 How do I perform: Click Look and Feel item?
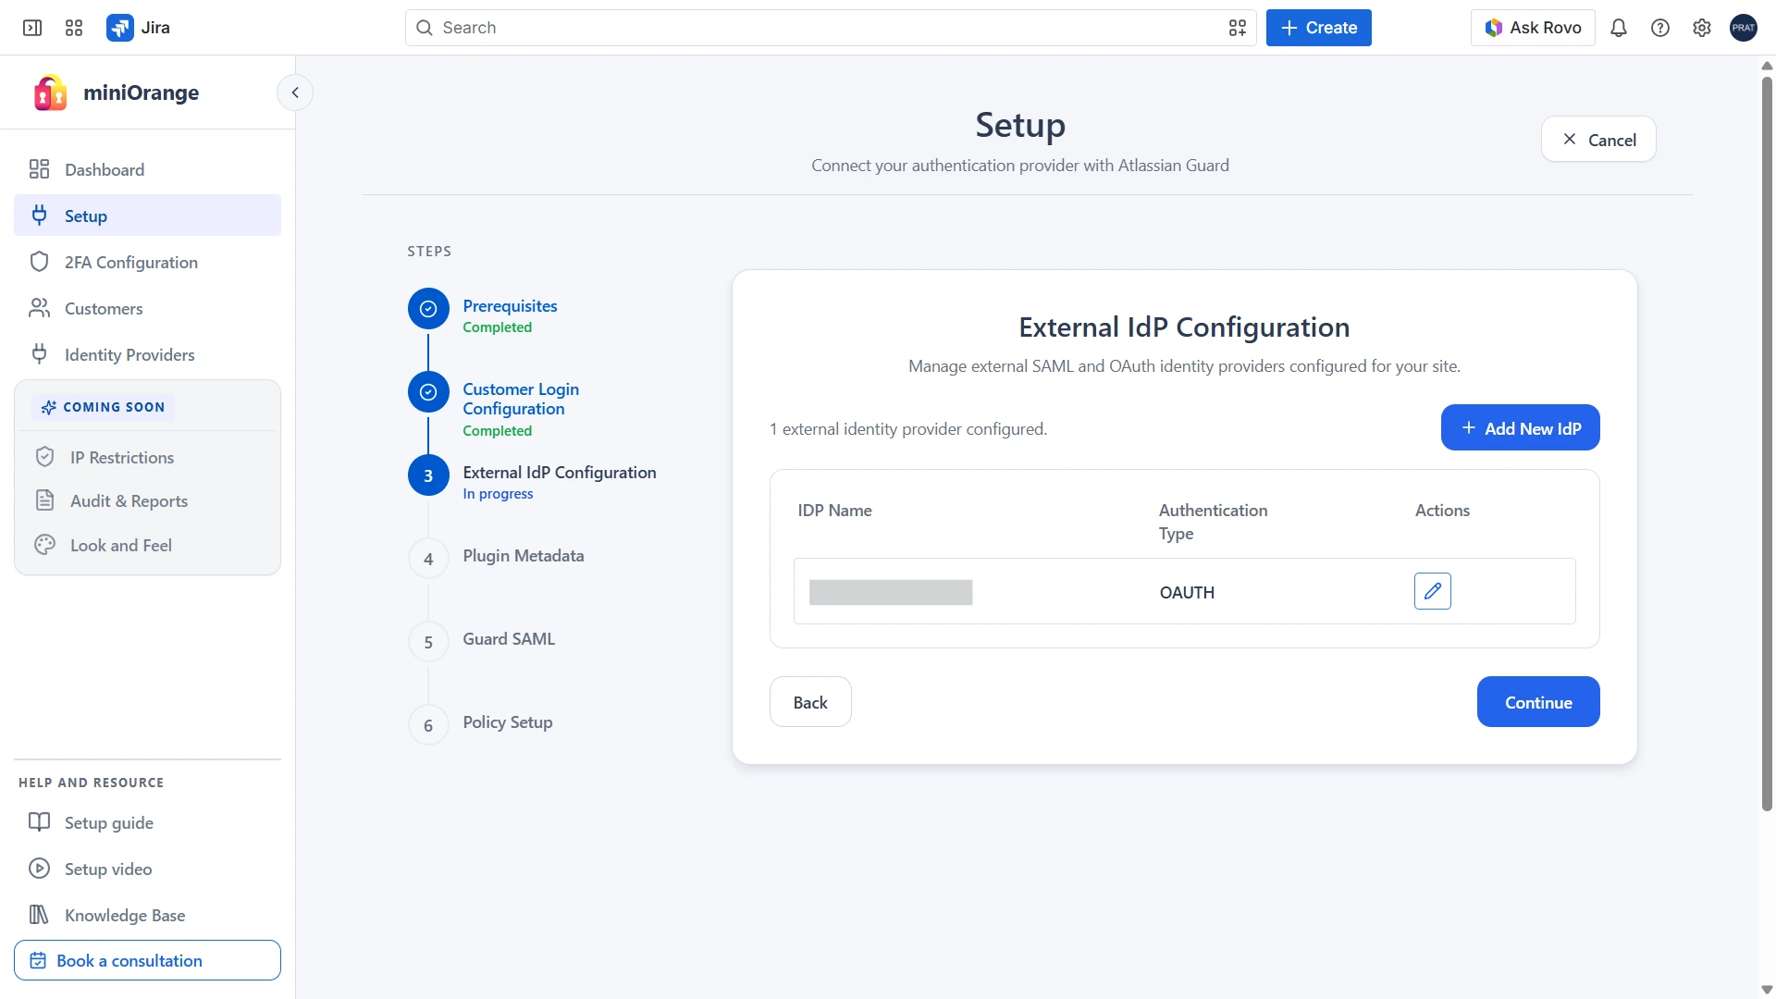[x=147, y=545]
